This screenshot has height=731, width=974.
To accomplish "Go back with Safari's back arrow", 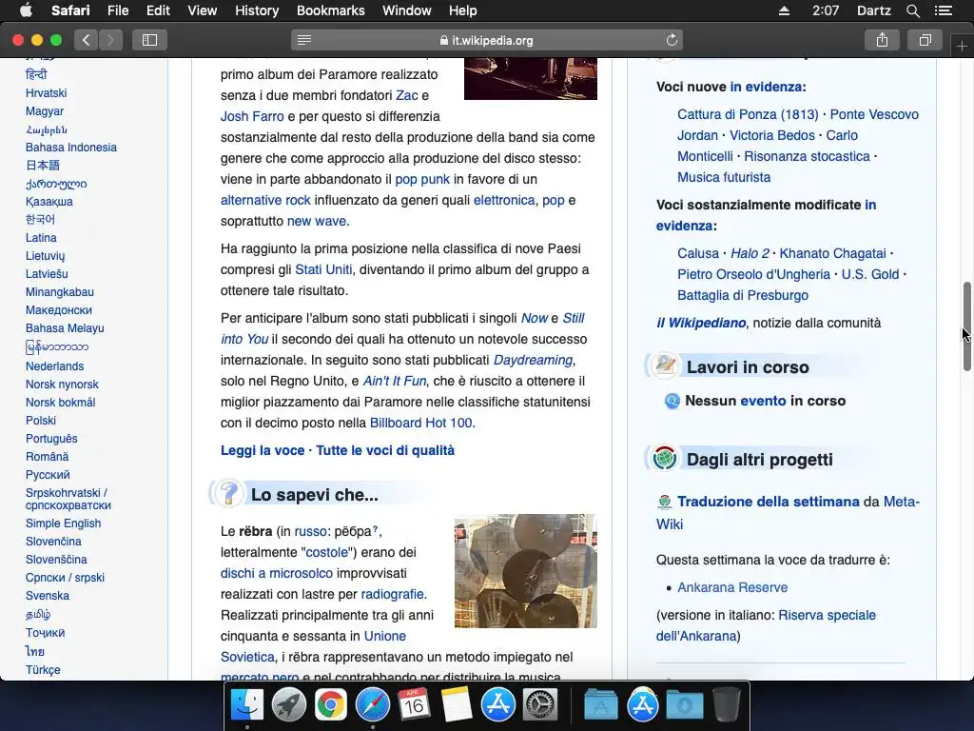I will click(87, 40).
